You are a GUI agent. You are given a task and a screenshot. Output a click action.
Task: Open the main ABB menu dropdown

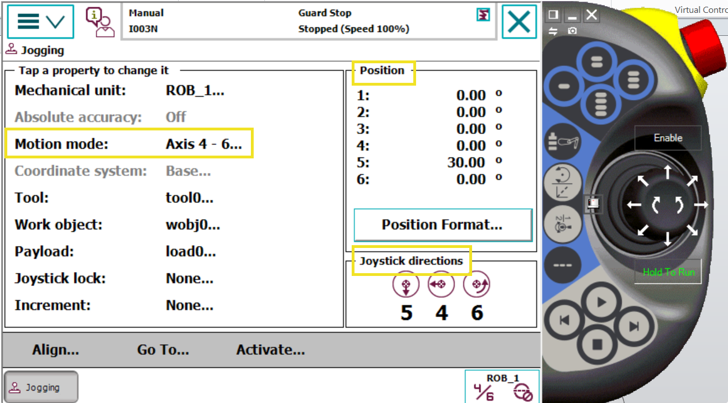click(x=40, y=22)
